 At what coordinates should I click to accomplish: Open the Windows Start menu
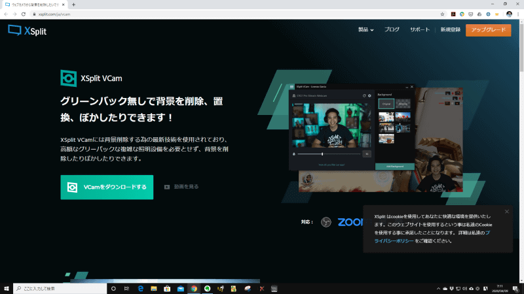click(x=7, y=289)
